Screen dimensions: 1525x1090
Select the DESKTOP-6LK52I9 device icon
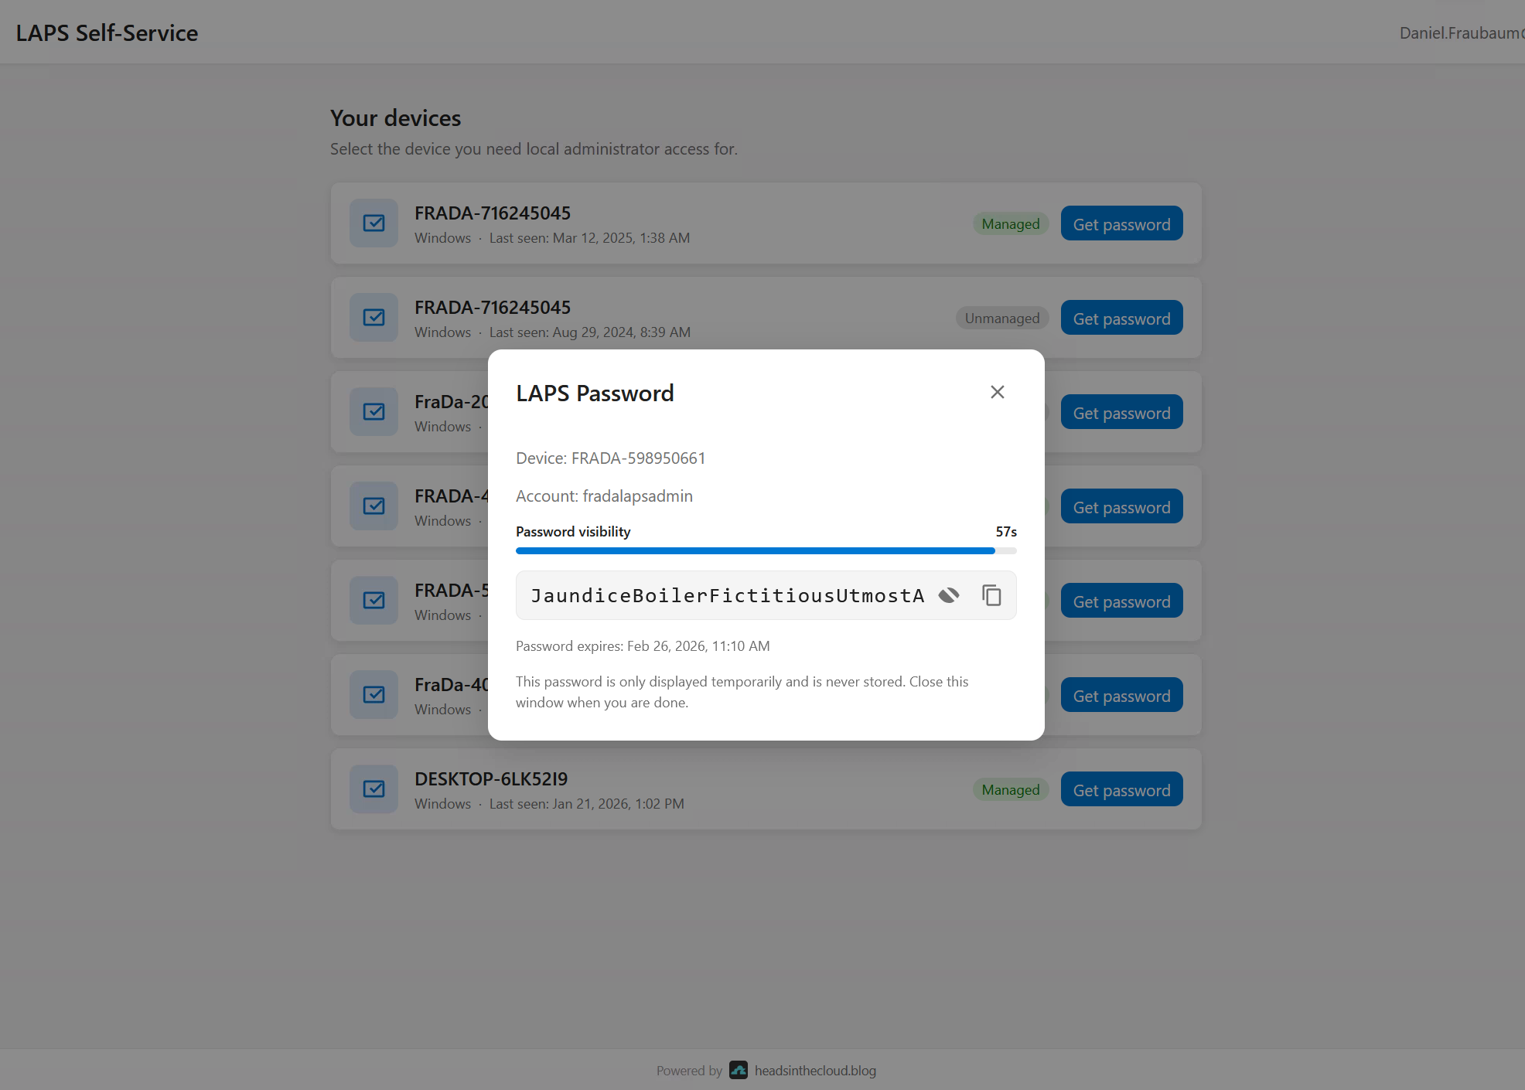[374, 789]
